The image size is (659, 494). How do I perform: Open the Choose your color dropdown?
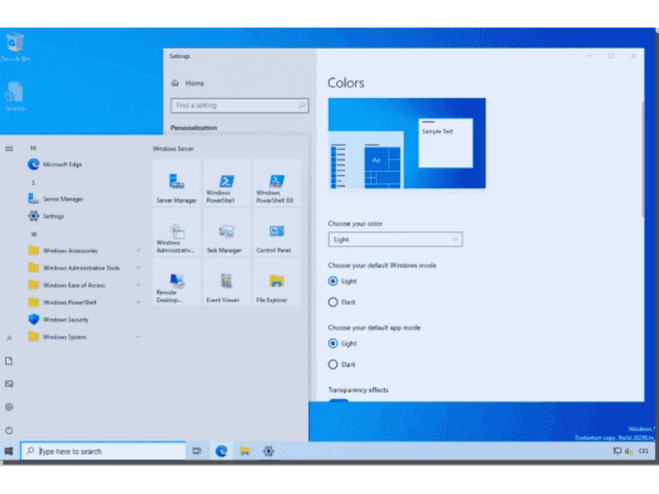pyautogui.click(x=395, y=240)
